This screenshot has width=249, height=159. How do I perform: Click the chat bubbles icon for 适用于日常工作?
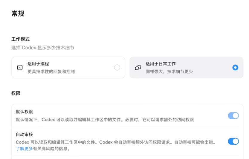[x=138, y=67]
